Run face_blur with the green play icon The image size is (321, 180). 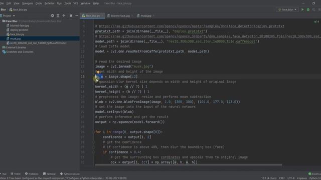click(x=302, y=9)
